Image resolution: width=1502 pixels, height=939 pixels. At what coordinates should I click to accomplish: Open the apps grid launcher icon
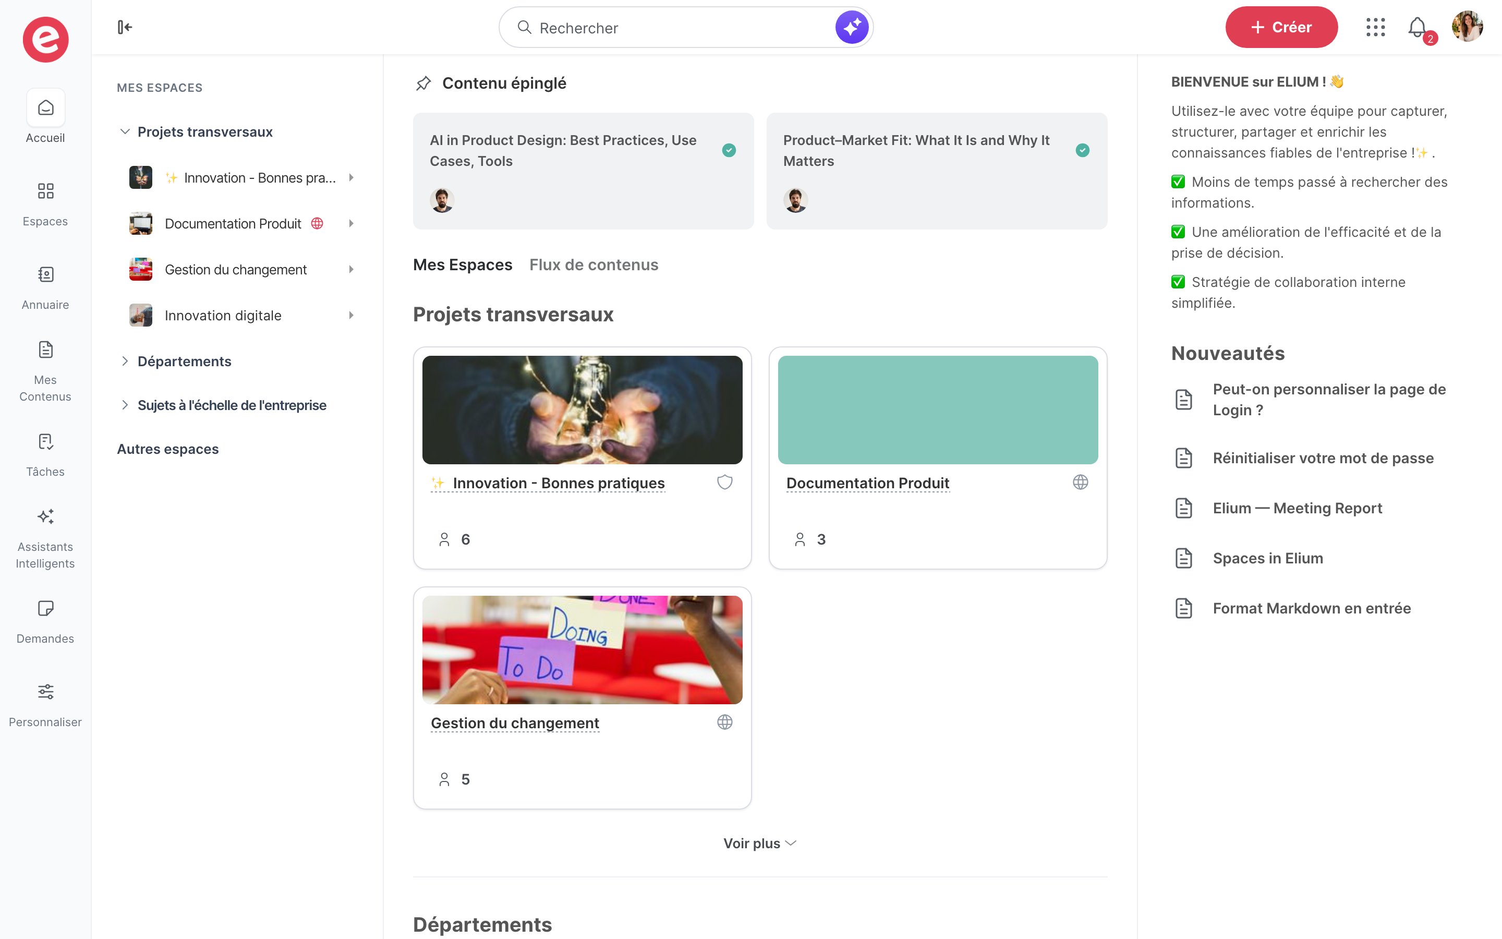pos(1375,27)
